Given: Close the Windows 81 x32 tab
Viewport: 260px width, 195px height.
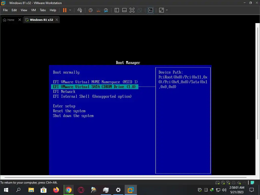Looking at the screenshot, I should 57,20.
